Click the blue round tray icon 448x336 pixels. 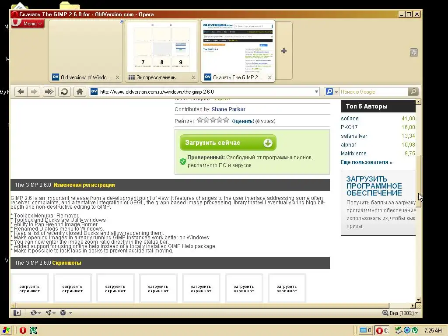pos(407,331)
